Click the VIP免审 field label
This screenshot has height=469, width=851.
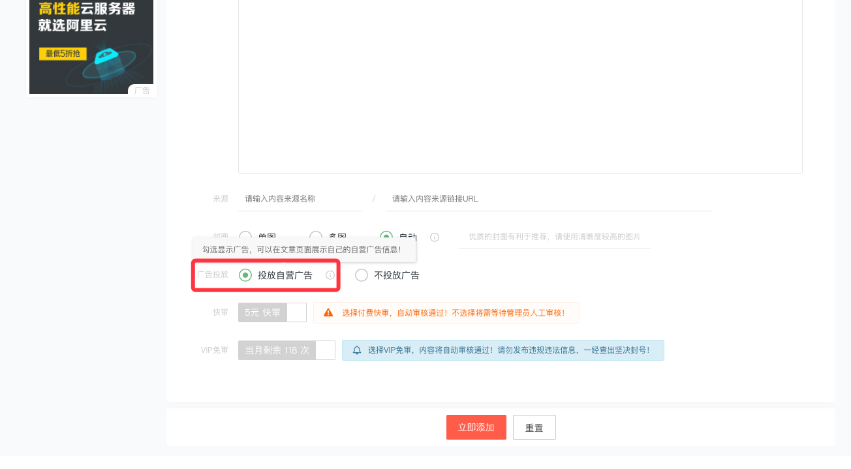click(x=215, y=350)
